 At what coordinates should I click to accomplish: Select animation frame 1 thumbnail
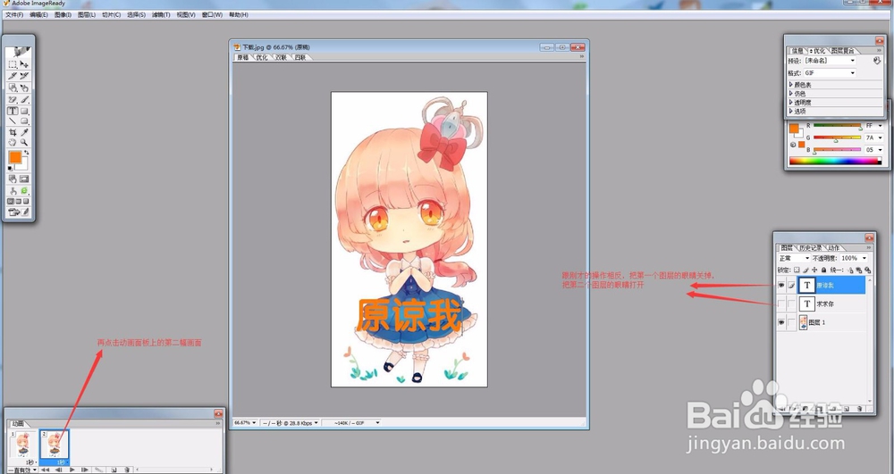point(23,445)
